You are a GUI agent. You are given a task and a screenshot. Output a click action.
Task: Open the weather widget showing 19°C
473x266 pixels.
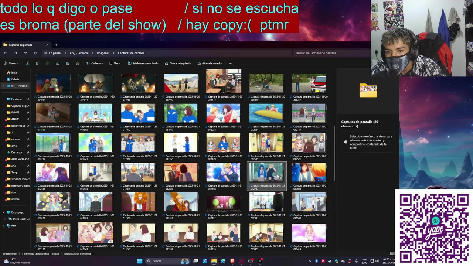coord(17,261)
